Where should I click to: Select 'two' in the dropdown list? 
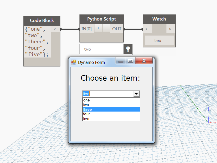tap(111, 105)
